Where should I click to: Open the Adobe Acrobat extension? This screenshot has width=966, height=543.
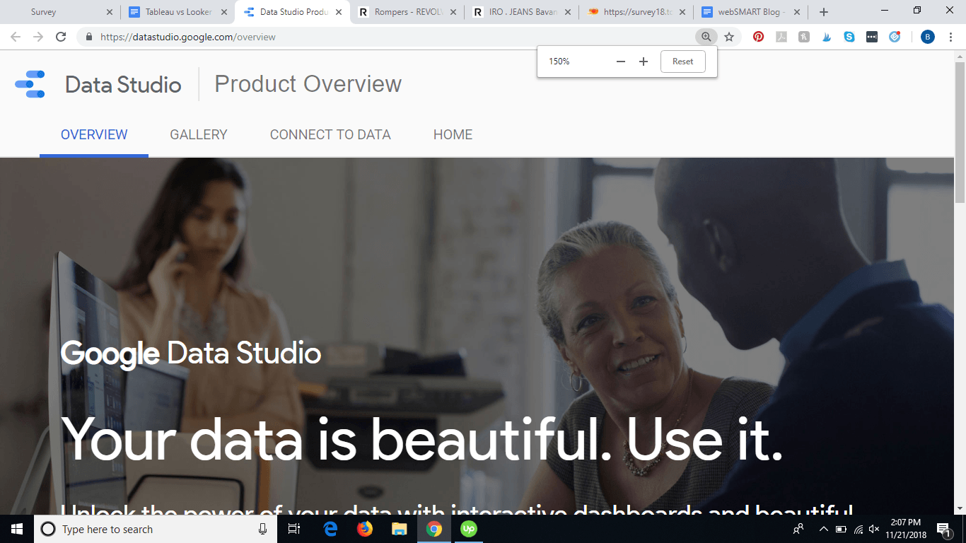point(781,37)
